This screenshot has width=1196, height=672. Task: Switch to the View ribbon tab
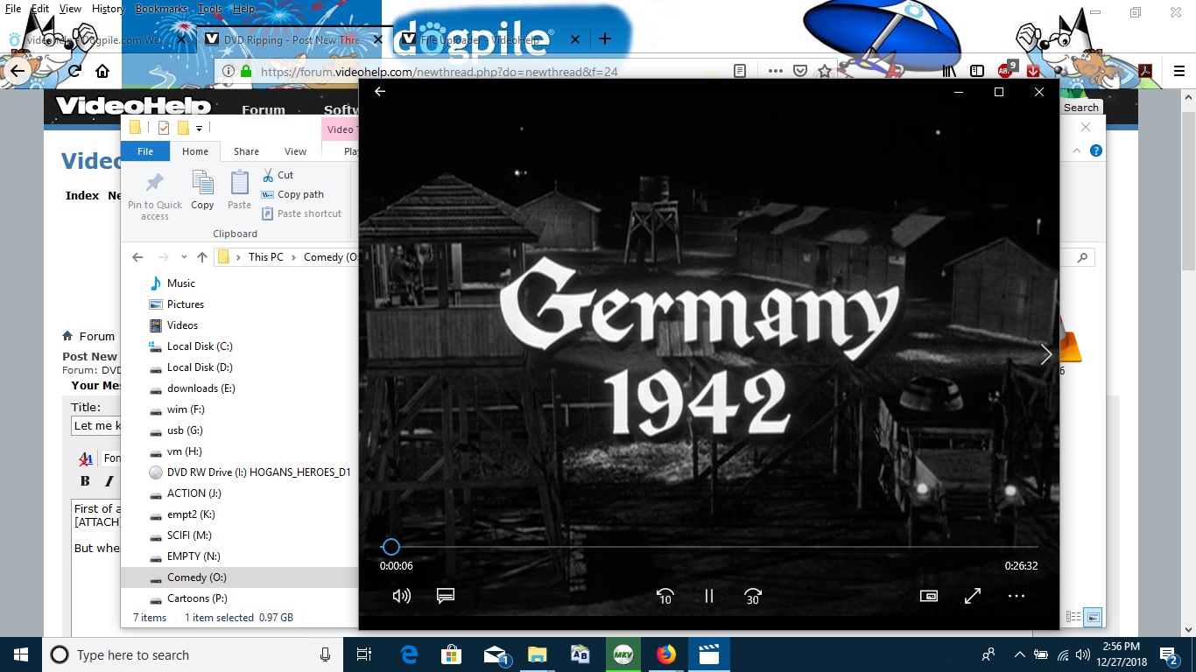[296, 151]
